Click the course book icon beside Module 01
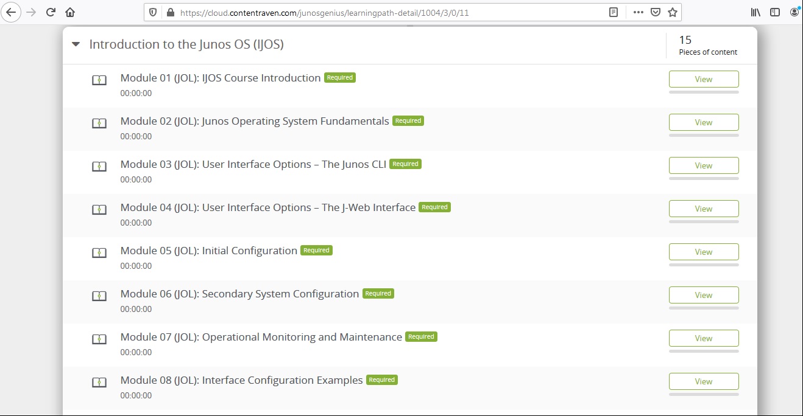This screenshot has width=803, height=416. tap(99, 80)
